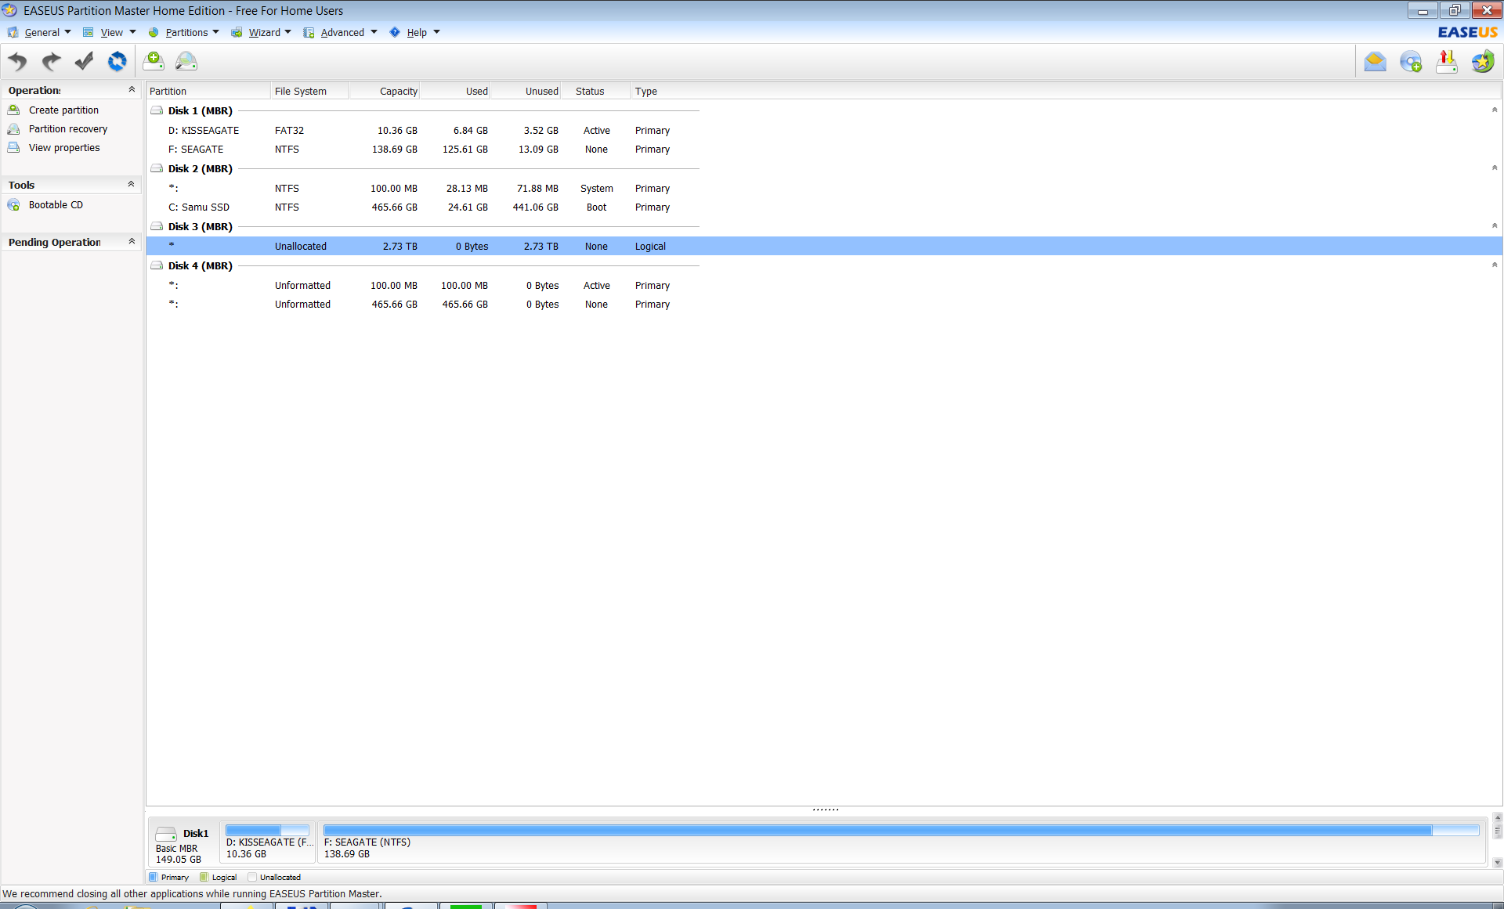Click the Primary legend entry
Viewport: 1504px width, 909px height.
click(x=169, y=878)
